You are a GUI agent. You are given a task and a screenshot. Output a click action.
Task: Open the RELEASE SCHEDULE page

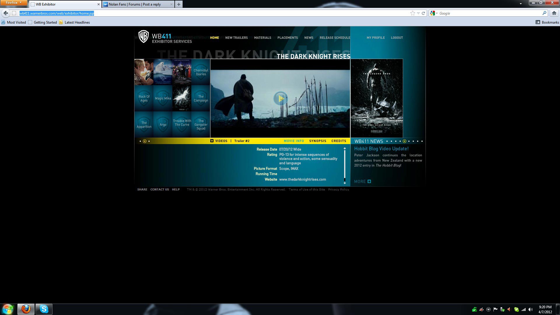click(335, 38)
